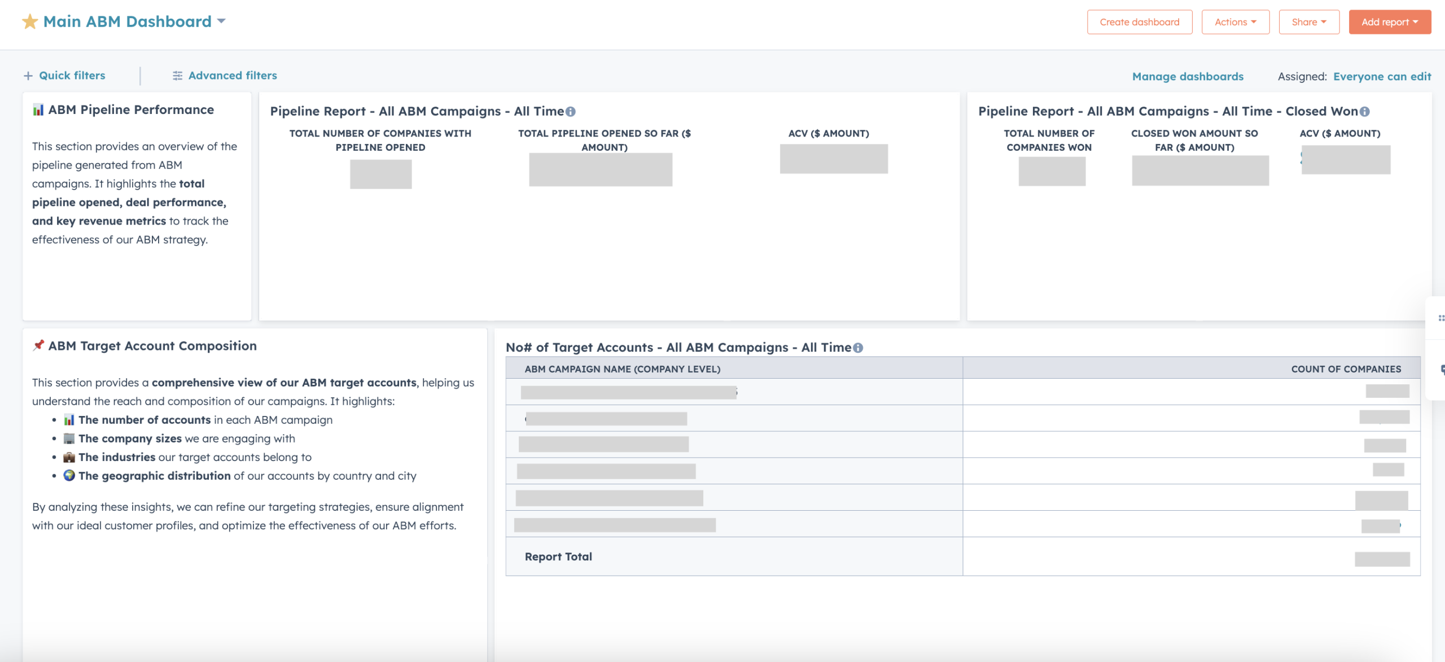This screenshot has width=1445, height=662.
Task: Open No# of Target Accounts report title
Action: [x=678, y=347]
